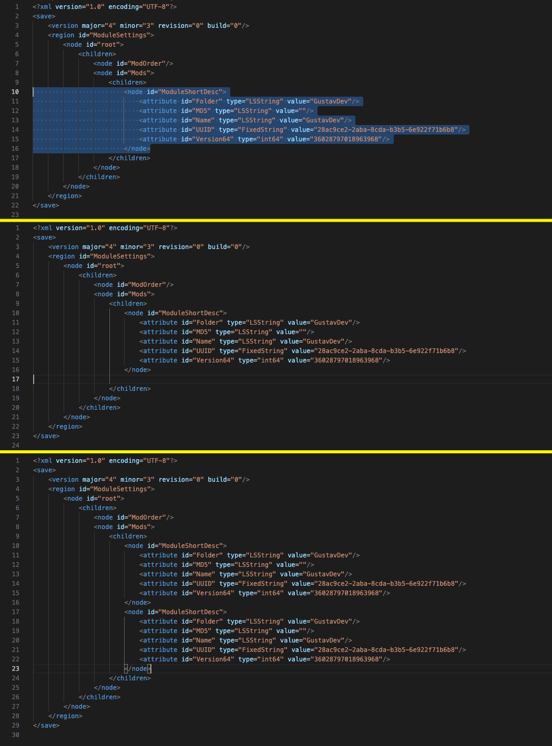This screenshot has height=746, width=552.
Task: Click line number 30 in the gutter
Action: point(15,735)
